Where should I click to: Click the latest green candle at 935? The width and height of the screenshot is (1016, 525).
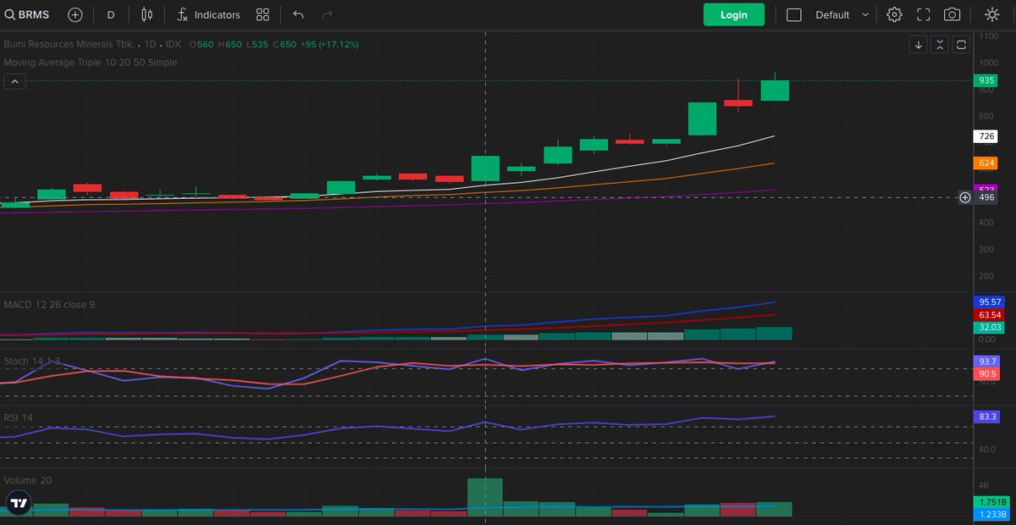[x=775, y=91]
